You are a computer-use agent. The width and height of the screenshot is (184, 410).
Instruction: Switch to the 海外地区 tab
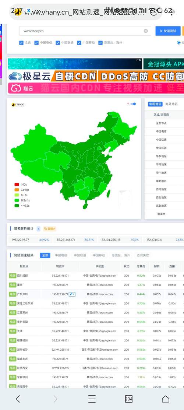click(x=171, y=104)
